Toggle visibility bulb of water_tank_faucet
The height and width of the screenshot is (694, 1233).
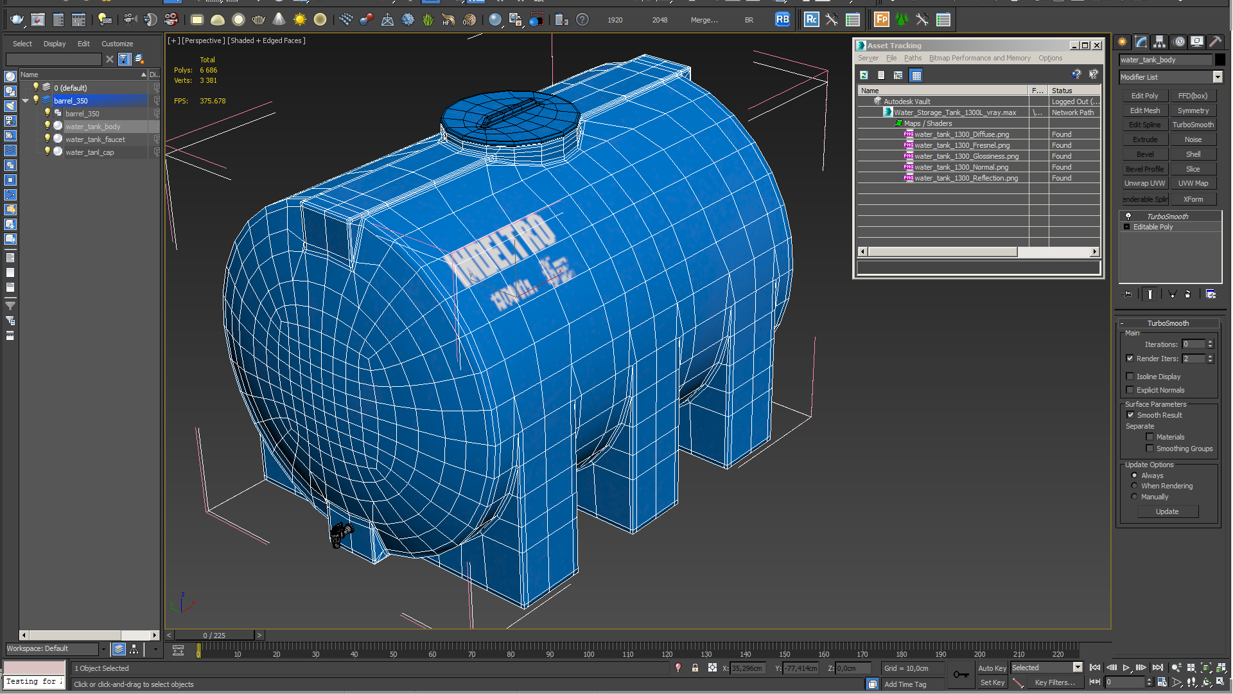click(x=47, y=139)
